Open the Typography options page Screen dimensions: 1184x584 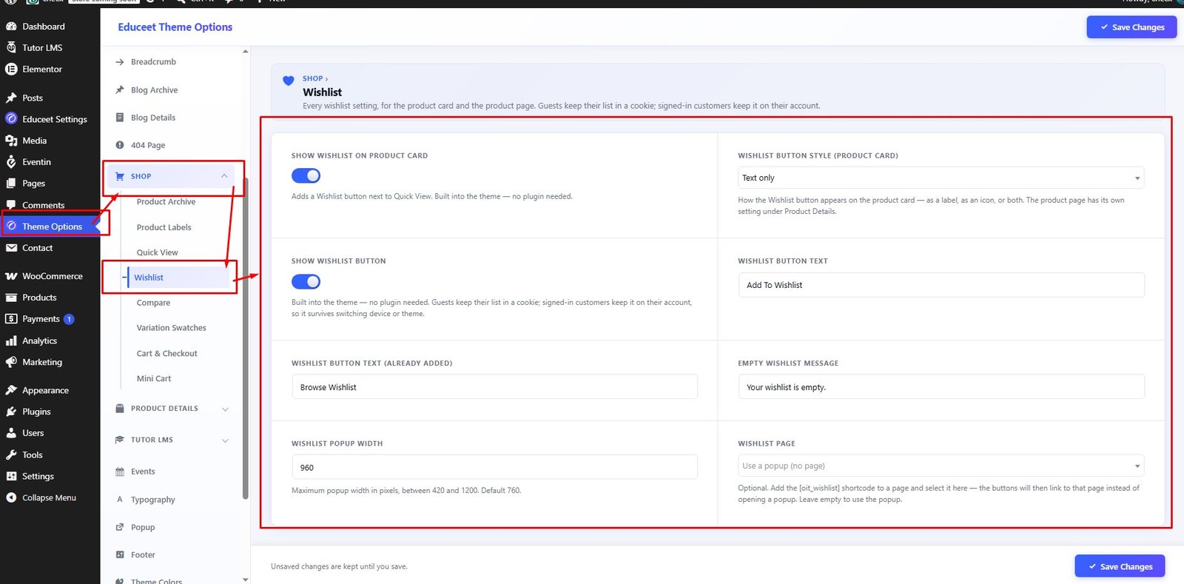tap(153, 500)
